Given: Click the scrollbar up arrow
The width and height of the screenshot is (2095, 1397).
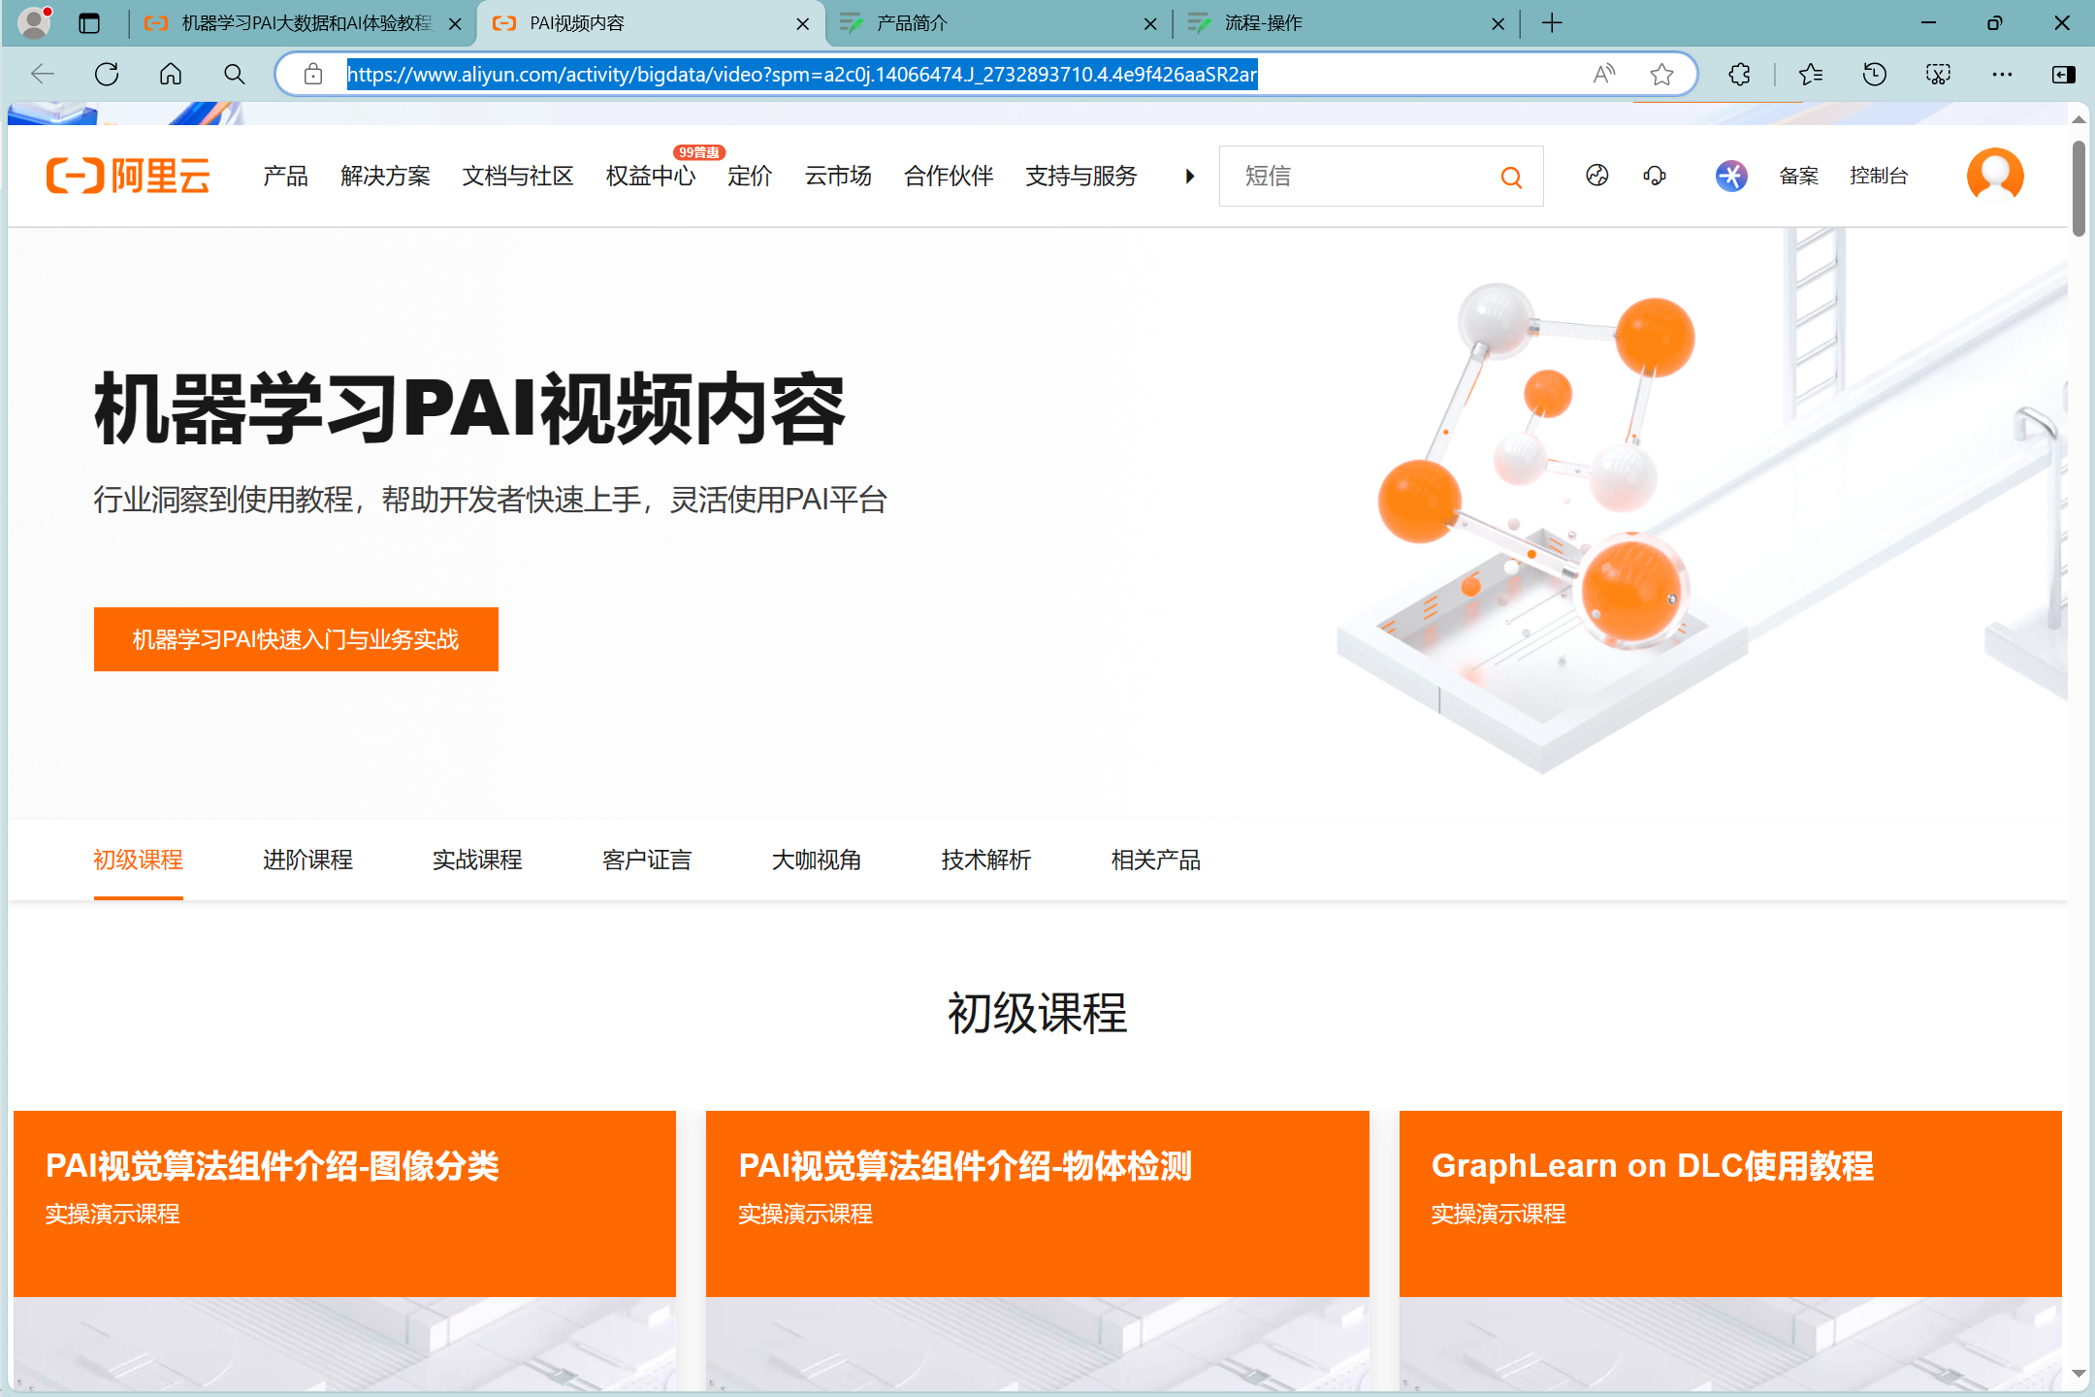Looking at the screenshot, I should coord(2079,119).
